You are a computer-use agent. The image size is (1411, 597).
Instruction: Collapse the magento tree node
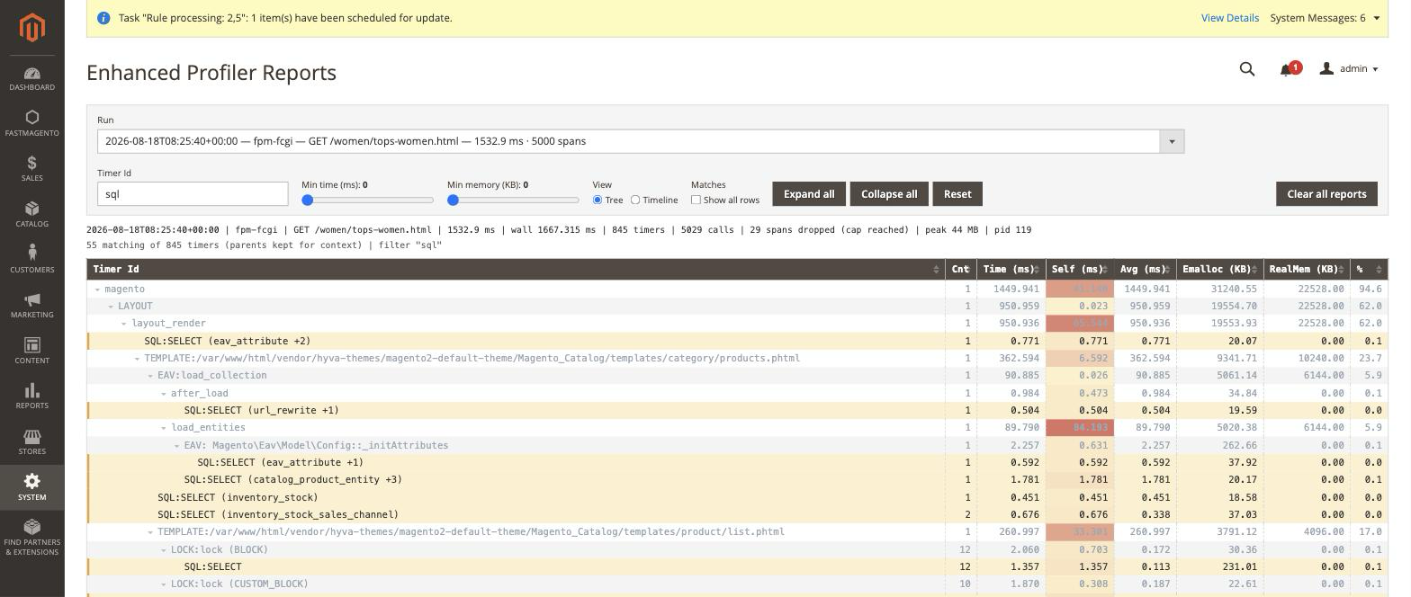98,290
